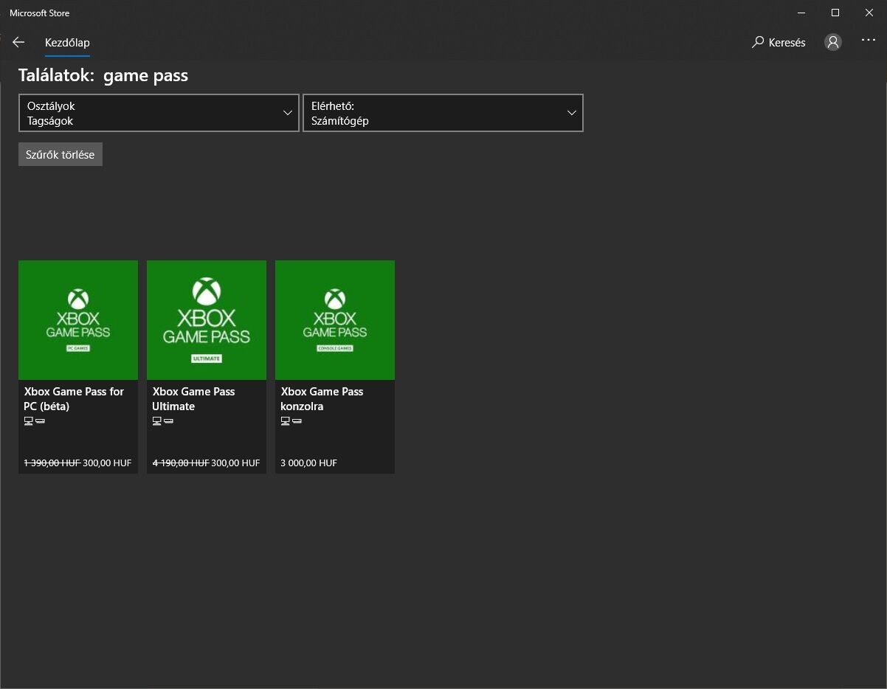Open Keresés search
This screenshot has height=689, width=887.
(779, 43)
